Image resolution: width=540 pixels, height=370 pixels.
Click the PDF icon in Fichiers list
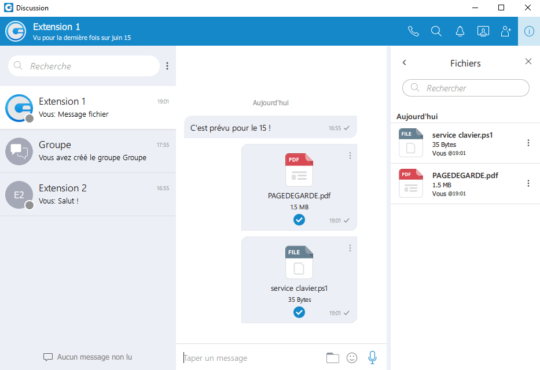[411, 183]
